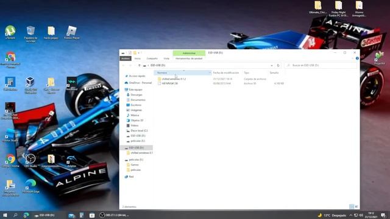Open Google Chrome desktop shortcut

pyautogui.click(x=10, y=161)
